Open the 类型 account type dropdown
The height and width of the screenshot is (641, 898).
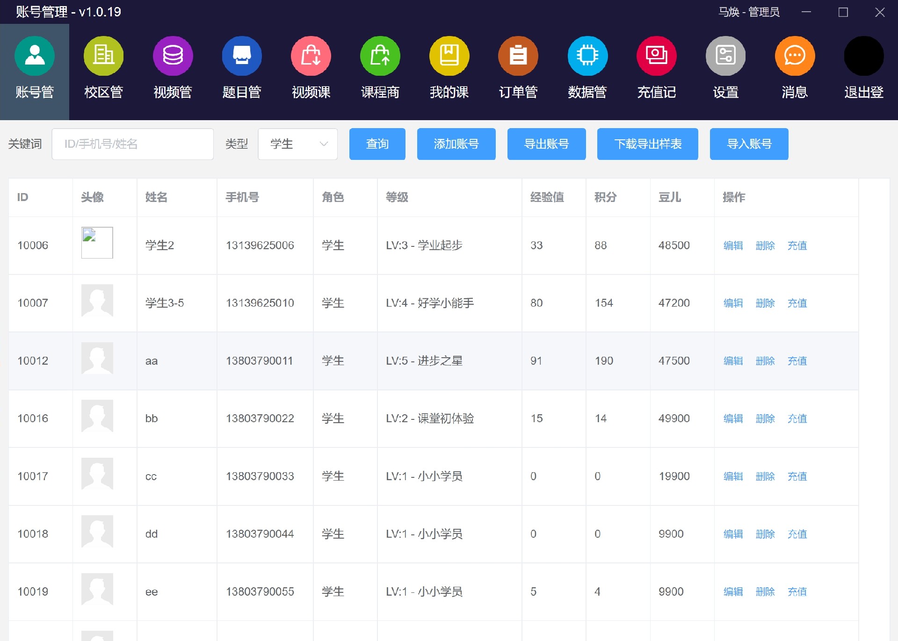click(297, 144)
